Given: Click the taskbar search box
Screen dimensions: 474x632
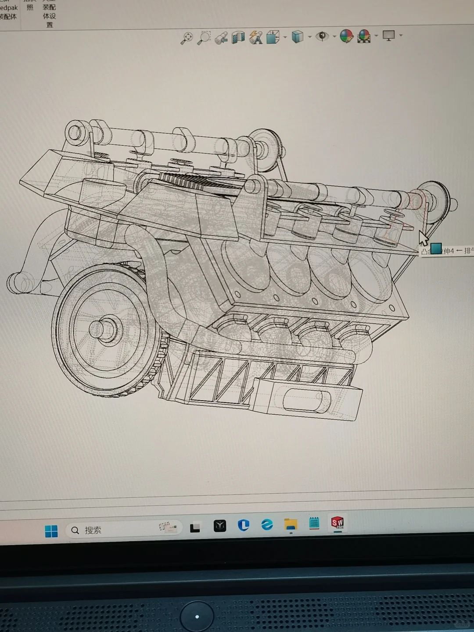Looking at the screenshot, I should [x=124, y=530].
